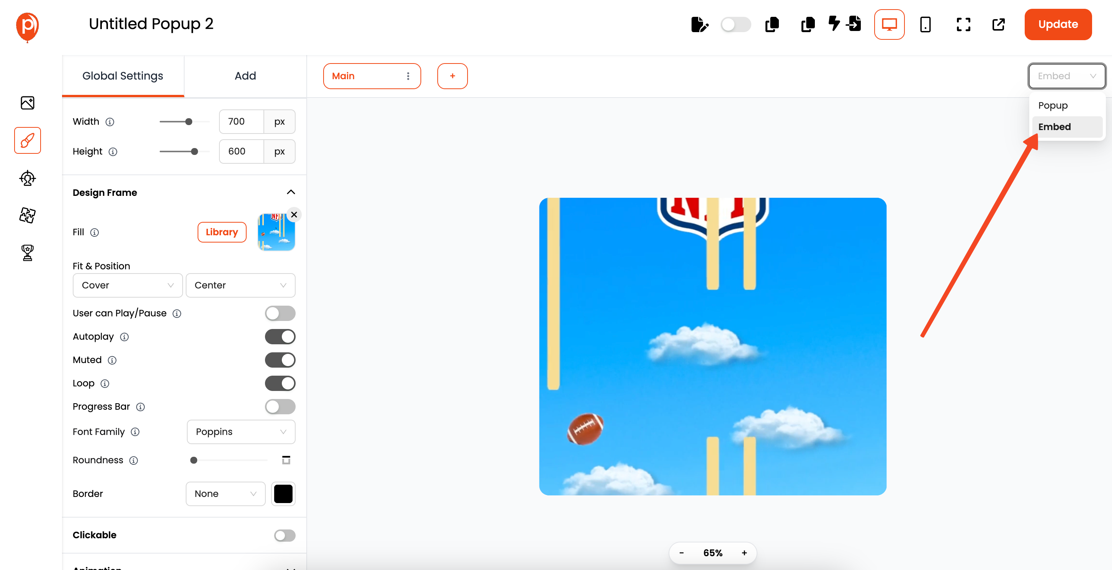
Task: Click the Untitled Popup 2 title
Action: 151,24
